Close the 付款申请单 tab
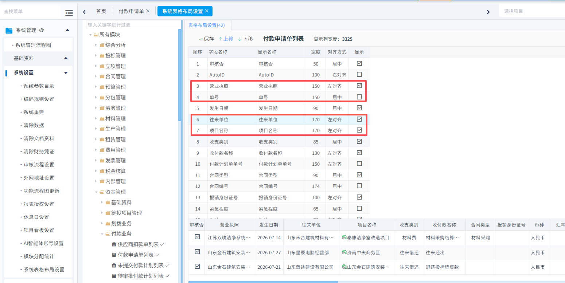Viewport: 565px width, 283px height. [x=148, y=11]
